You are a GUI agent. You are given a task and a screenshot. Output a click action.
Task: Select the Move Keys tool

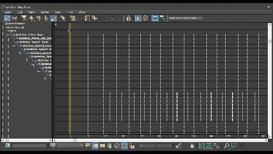pyautogui.click(x=31, y=18)
